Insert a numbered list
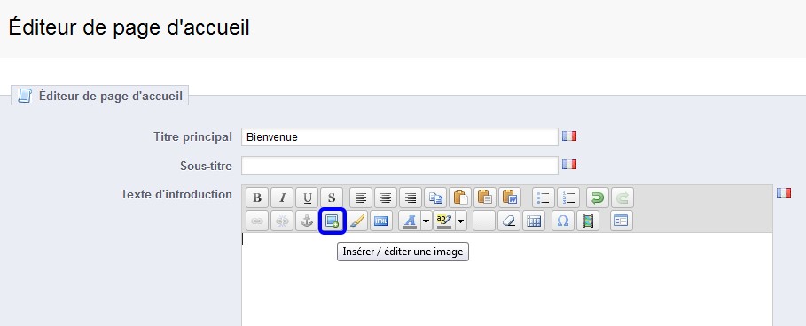The image size is (806, 326). pyautogui.click(x=568, y=198)
